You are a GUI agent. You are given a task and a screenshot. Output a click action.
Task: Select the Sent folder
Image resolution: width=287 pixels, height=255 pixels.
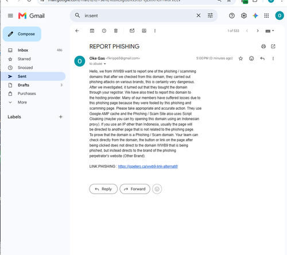tap(33, 76)
